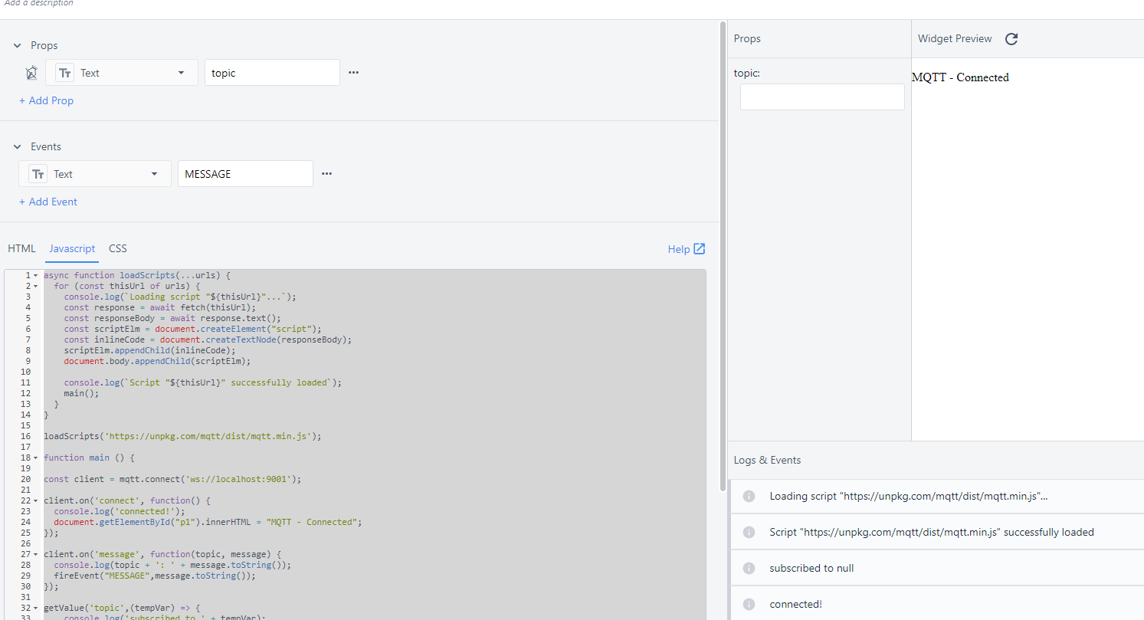Open more options for the MESSAGE event
The width and height of the screenshot is (1144, 620).
pyautogui.click(x=327, y=174)
